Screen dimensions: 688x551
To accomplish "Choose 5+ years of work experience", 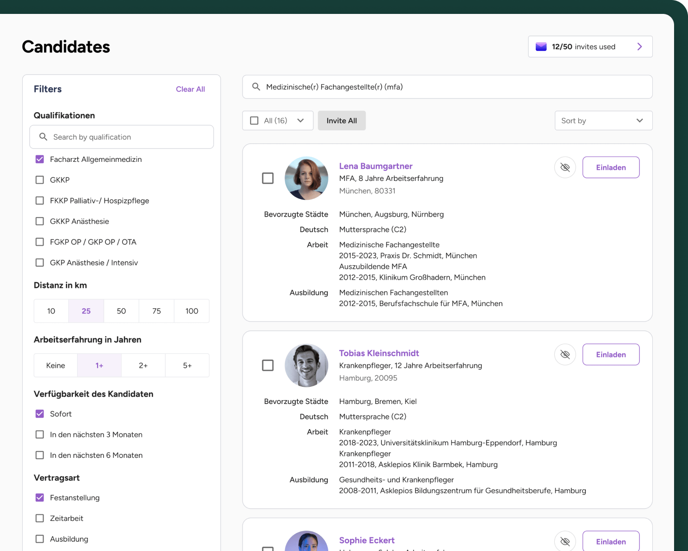I will pyautogui.click(x=187, y=365).
